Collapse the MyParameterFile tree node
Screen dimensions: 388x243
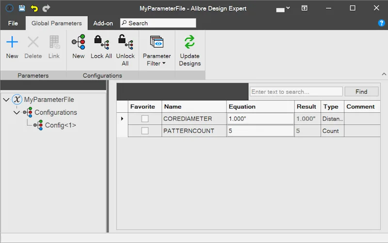tap(6, 100)
